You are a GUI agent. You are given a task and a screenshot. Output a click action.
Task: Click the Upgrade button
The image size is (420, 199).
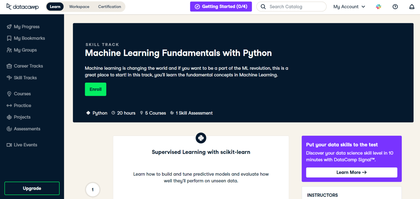pos(32,188)
